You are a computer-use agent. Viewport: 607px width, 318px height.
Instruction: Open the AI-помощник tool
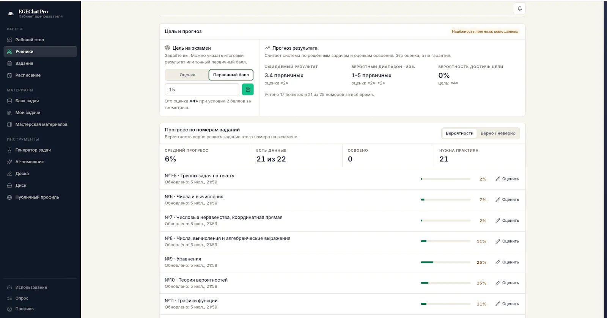tap(40, 162)
